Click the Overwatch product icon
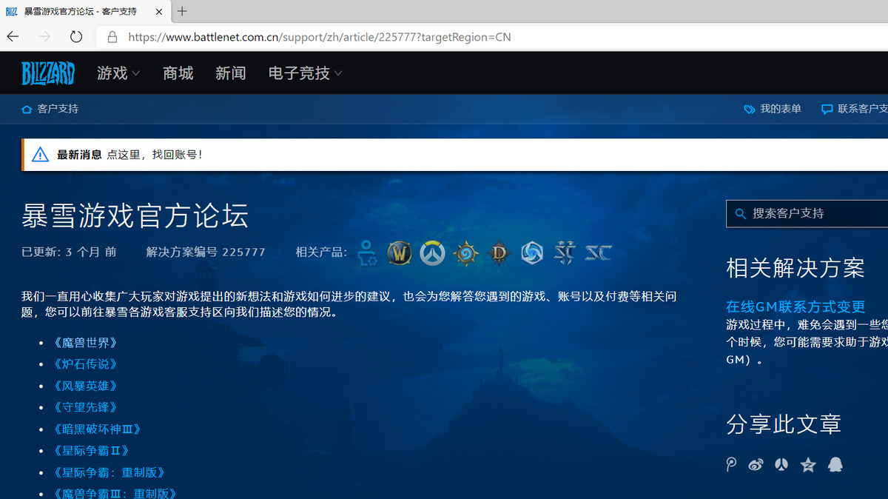888x499 pixels. (x=432, y=253)
